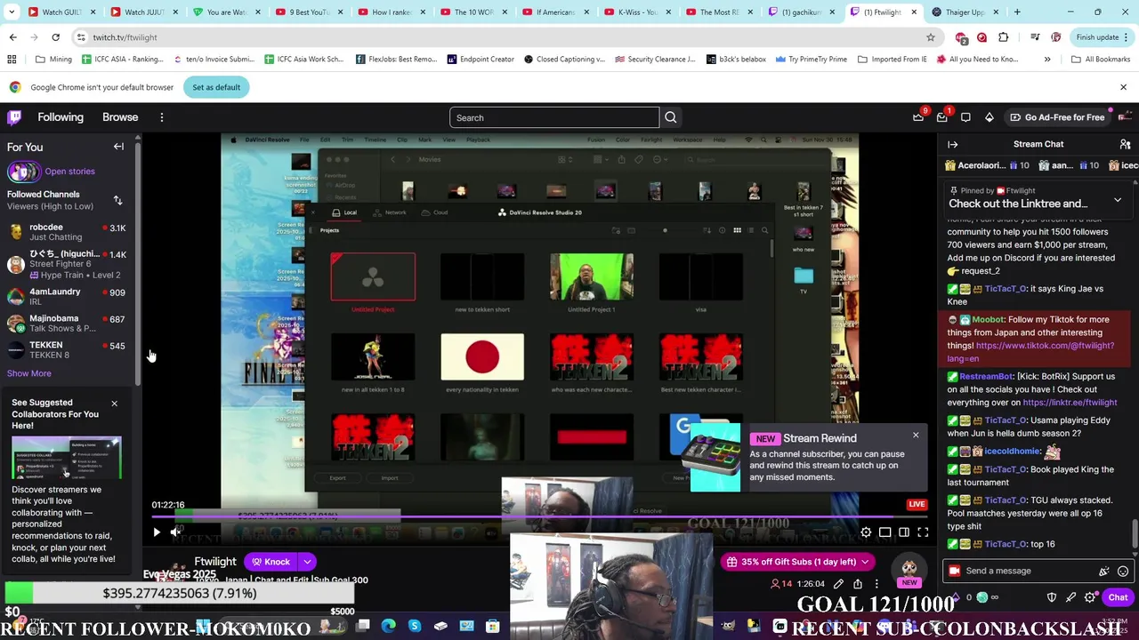Open the emote picker smiley

[x=1123, y=571]
